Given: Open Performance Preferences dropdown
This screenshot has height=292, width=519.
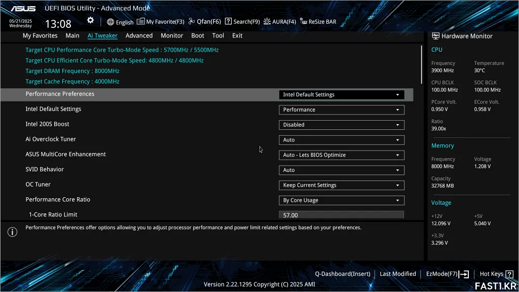Looking at the screenshot, I should click(341, 95).
